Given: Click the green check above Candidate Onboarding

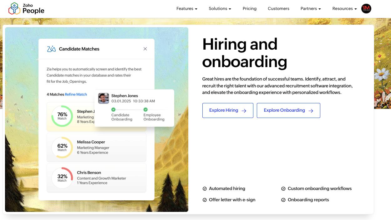Looking at the screenshot, I should 113,110.
